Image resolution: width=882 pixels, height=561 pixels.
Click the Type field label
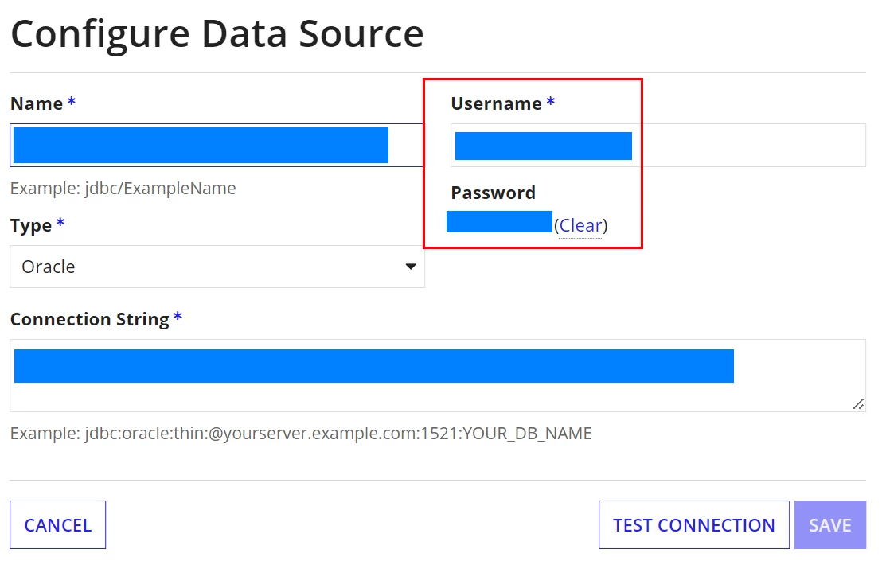tap(31, 225)
